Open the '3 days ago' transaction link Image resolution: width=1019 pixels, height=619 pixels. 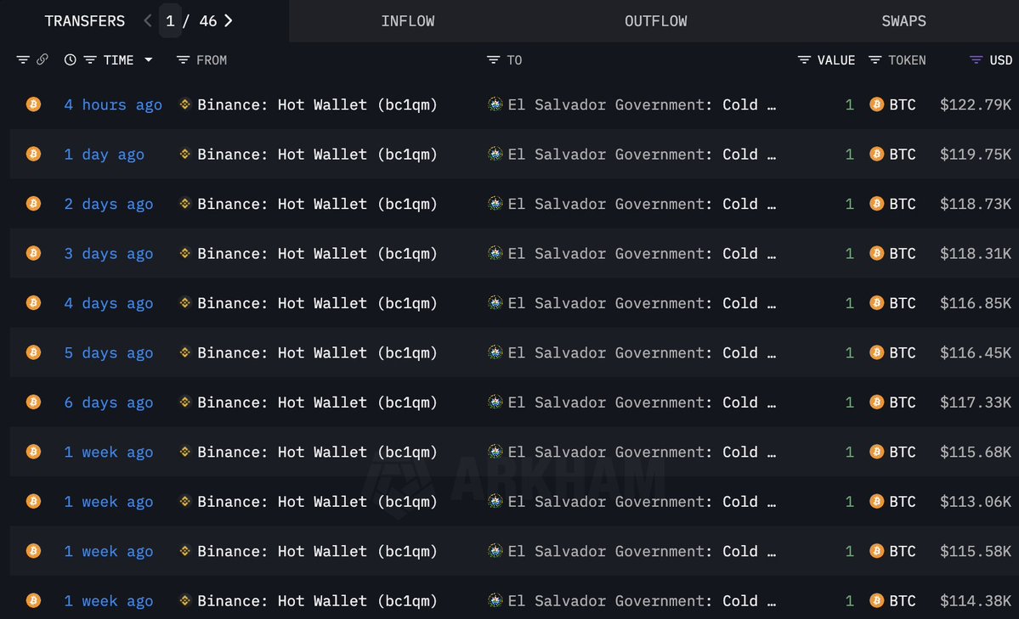pyautogui.click(x=109, y=253)
